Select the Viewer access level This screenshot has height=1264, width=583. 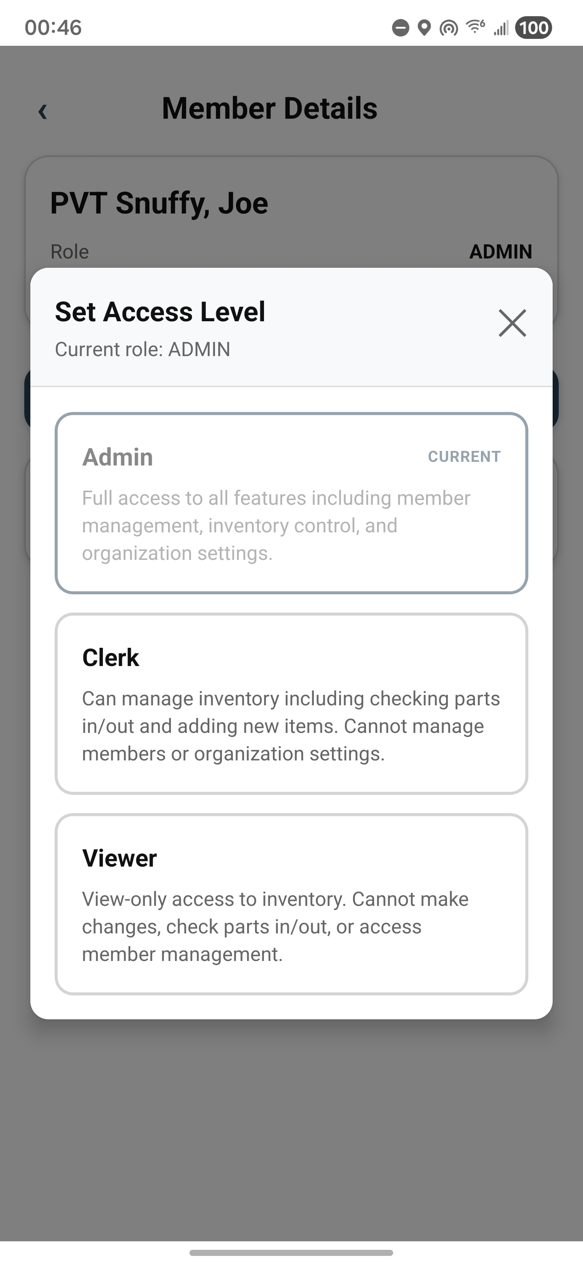pos(291,903)
